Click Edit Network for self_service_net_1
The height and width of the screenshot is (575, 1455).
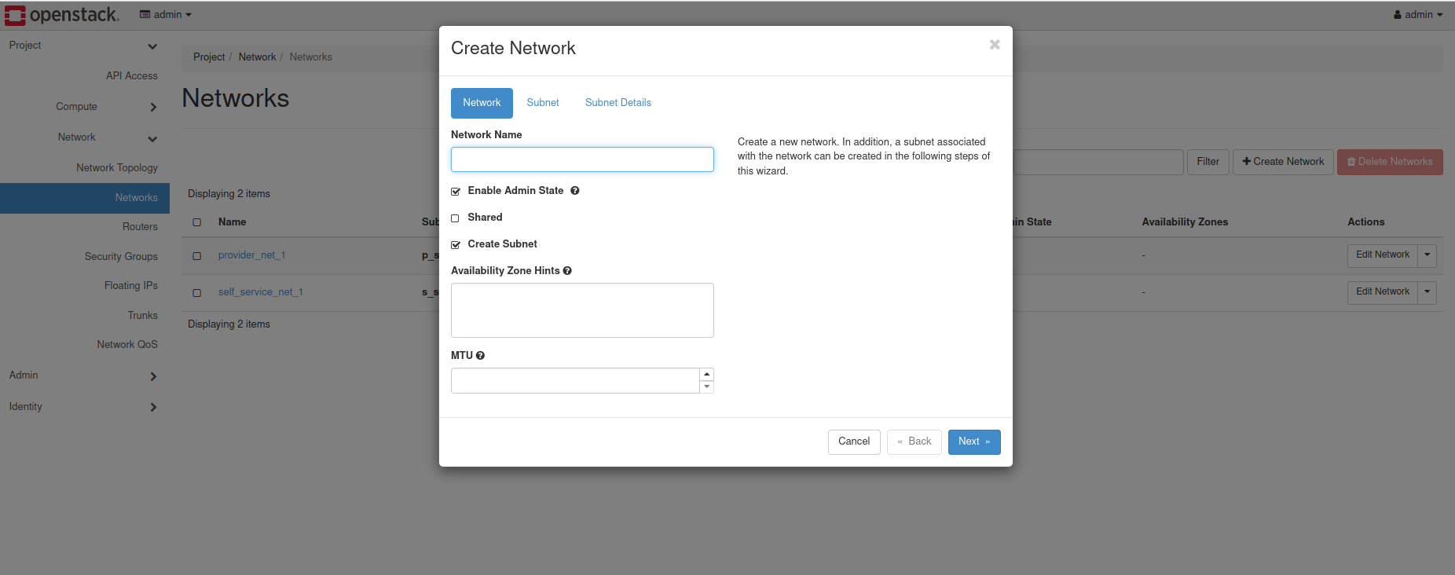pyautogui.click(x=1383, y=292)
